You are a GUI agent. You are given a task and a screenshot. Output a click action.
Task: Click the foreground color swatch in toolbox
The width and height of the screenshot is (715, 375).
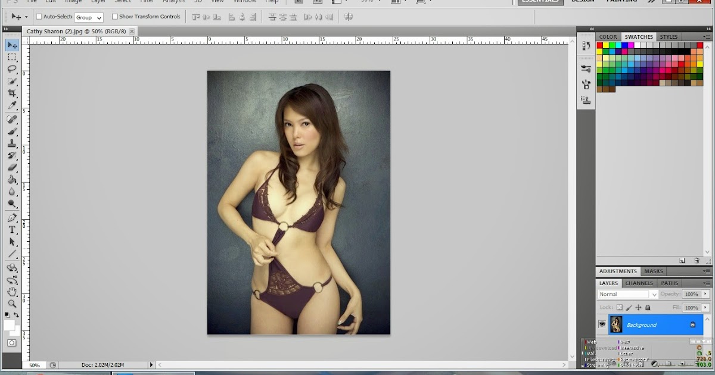tap(9, 325)
